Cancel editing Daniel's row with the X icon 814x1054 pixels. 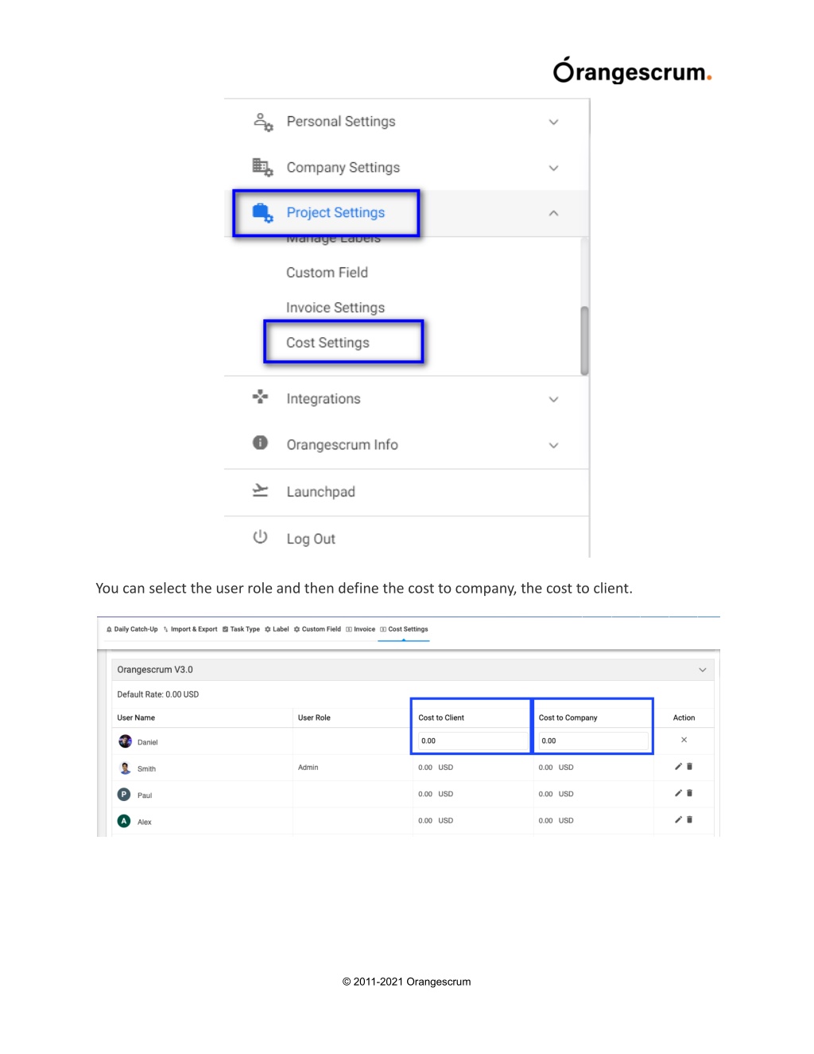684,740
